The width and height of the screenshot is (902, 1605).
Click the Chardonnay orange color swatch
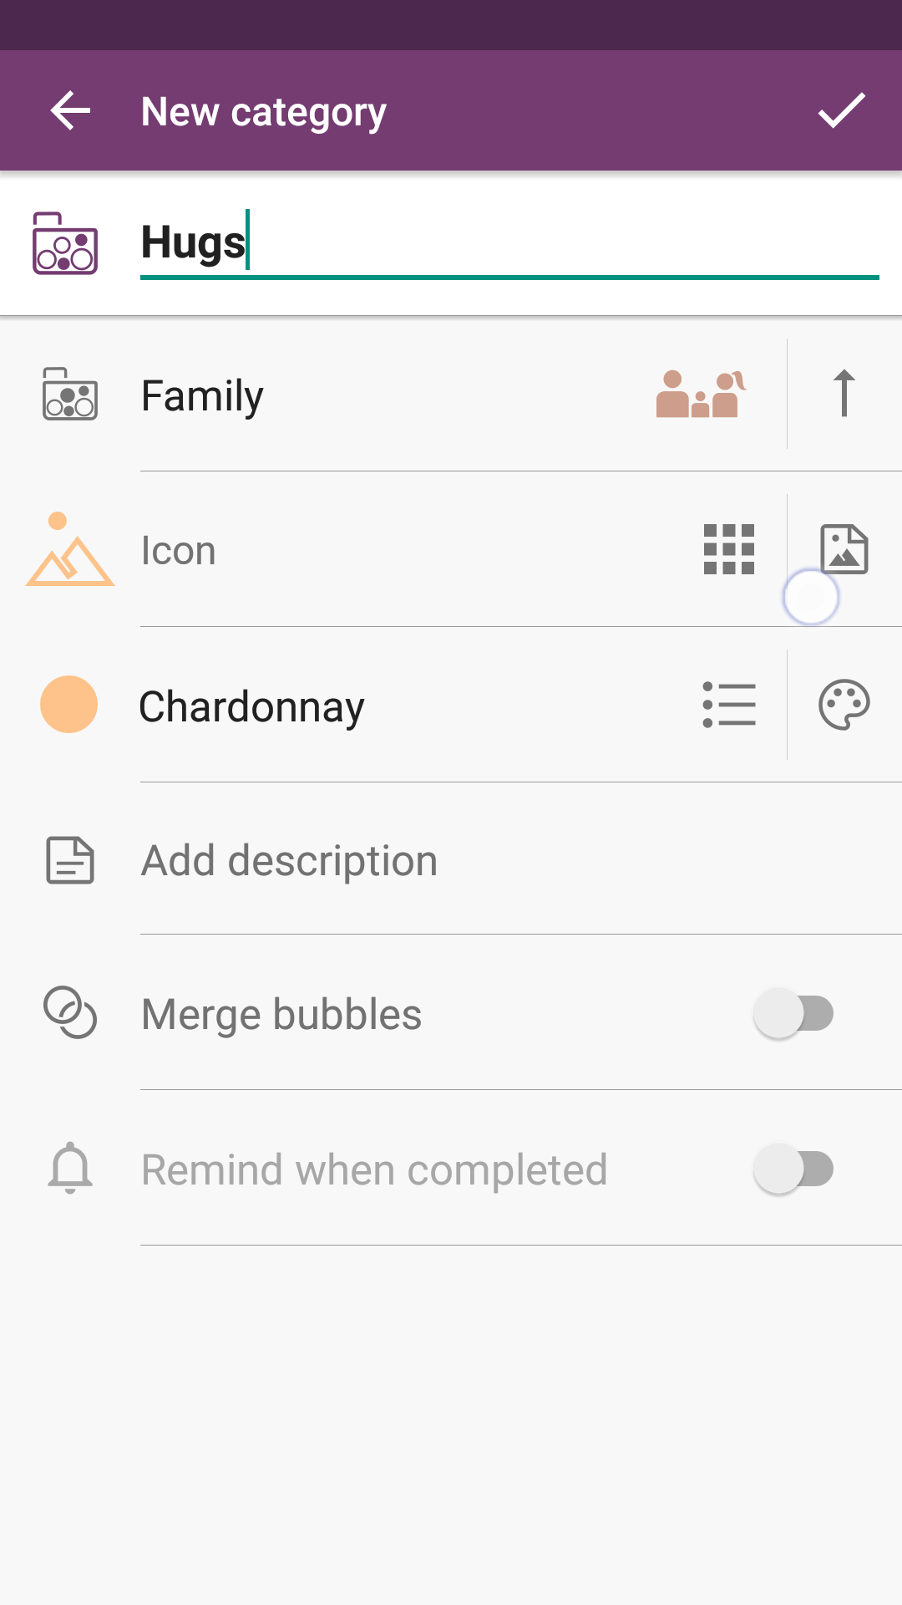(x=69, y=705)
